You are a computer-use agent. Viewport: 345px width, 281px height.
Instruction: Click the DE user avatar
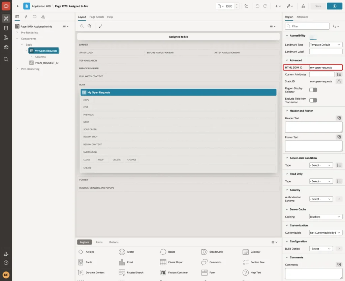click(x=6, y=275)
